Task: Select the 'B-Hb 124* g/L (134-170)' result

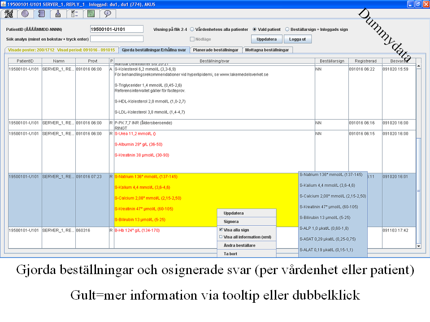Action: click(x=137, y=230)
